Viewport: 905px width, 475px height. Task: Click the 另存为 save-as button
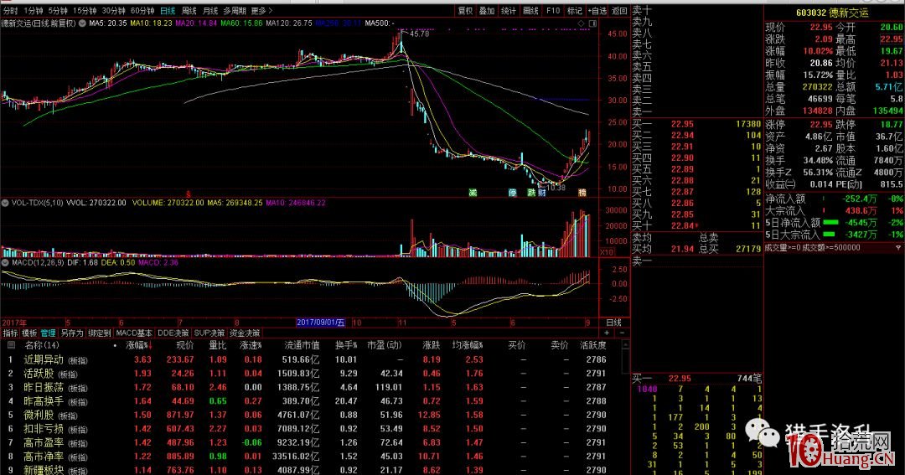point(72,333)
